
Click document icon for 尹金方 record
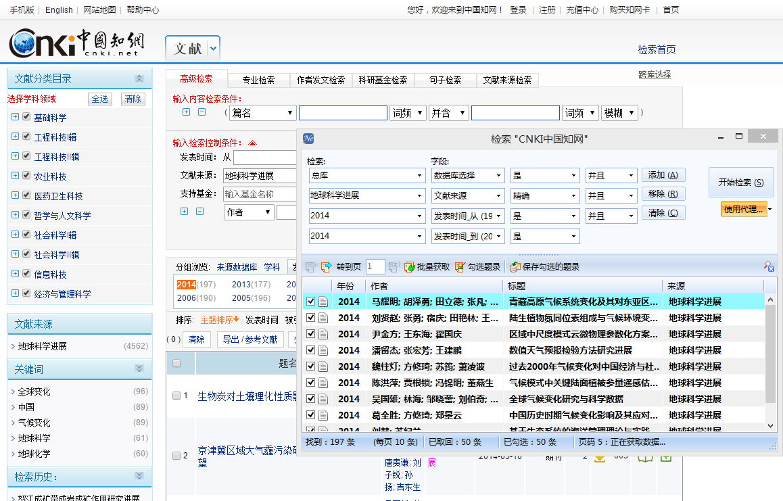324,334
